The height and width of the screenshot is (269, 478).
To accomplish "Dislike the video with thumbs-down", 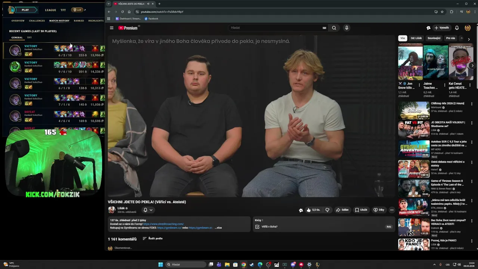I will tap(327, 210).
